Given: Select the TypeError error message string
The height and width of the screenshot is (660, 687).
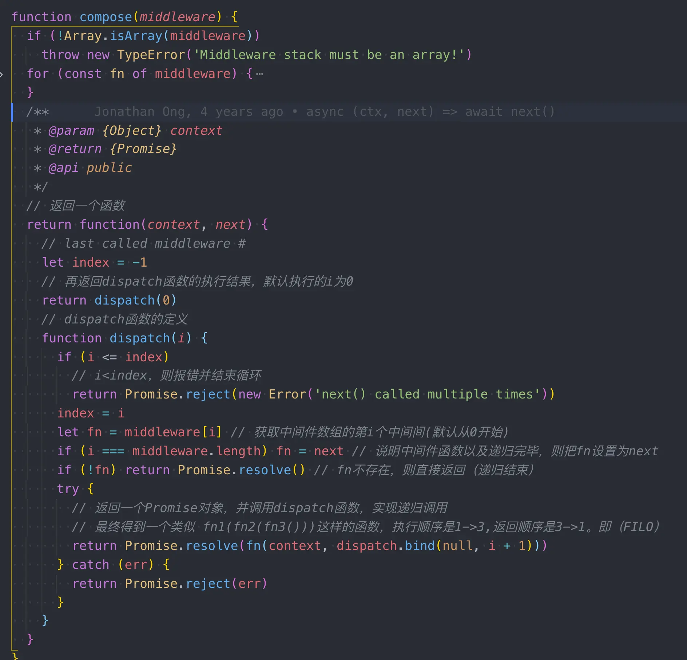Looking at the screenshot, I should pos(328,55).
